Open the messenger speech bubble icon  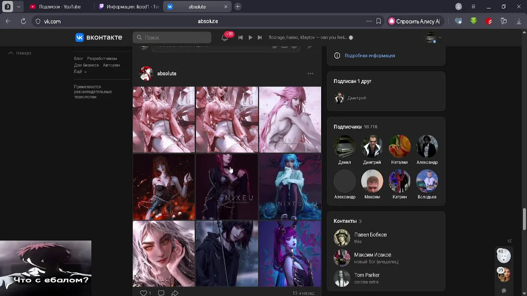tap(504, 291)
